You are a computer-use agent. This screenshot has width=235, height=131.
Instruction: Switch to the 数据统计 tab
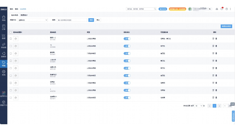click(26, 15)
